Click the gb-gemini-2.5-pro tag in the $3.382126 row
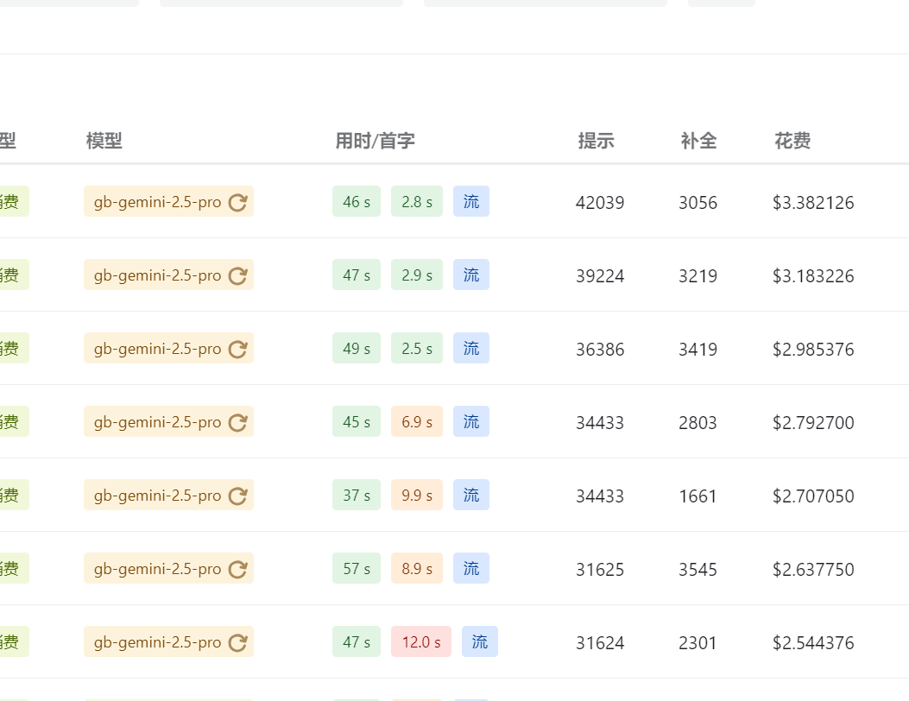 (x=168, y=201)
